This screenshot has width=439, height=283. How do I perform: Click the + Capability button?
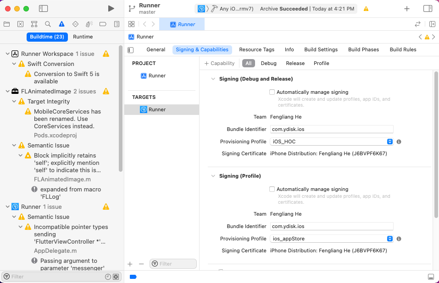point(220,63)
